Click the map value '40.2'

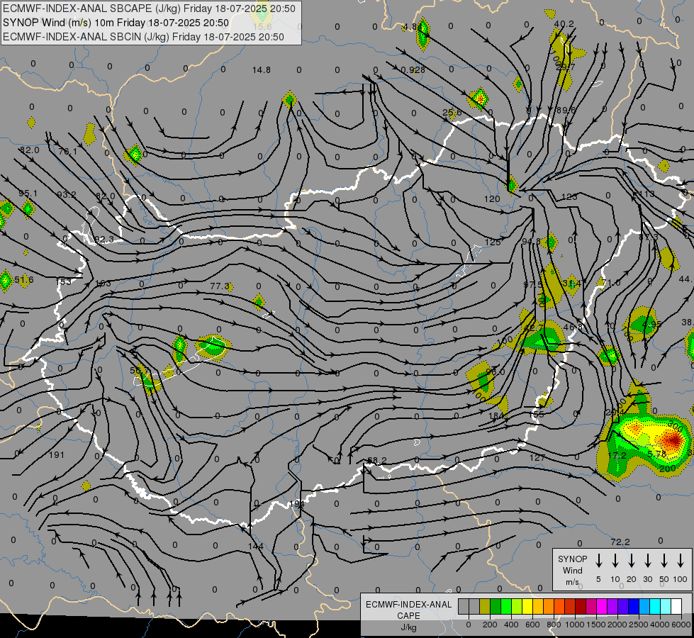pyautogui.click(x=564, y=24)
